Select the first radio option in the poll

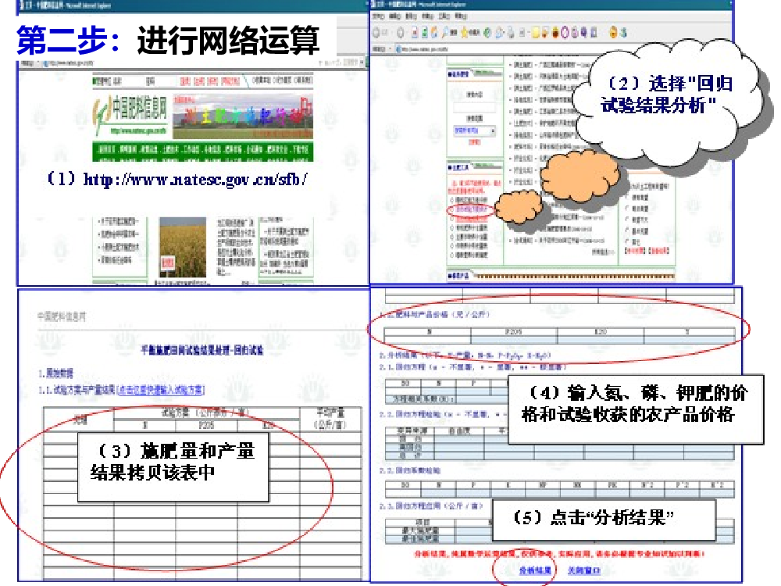tap(626, 198)
